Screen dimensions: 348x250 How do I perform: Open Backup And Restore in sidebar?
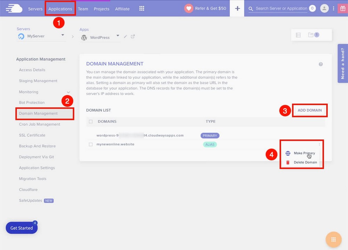tap(37, 146)
